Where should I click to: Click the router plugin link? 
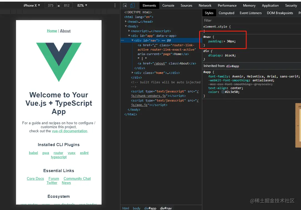point(58,153)
